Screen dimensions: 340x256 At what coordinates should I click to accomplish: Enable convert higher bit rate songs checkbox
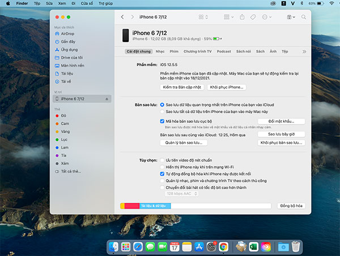tap(162, 187)
